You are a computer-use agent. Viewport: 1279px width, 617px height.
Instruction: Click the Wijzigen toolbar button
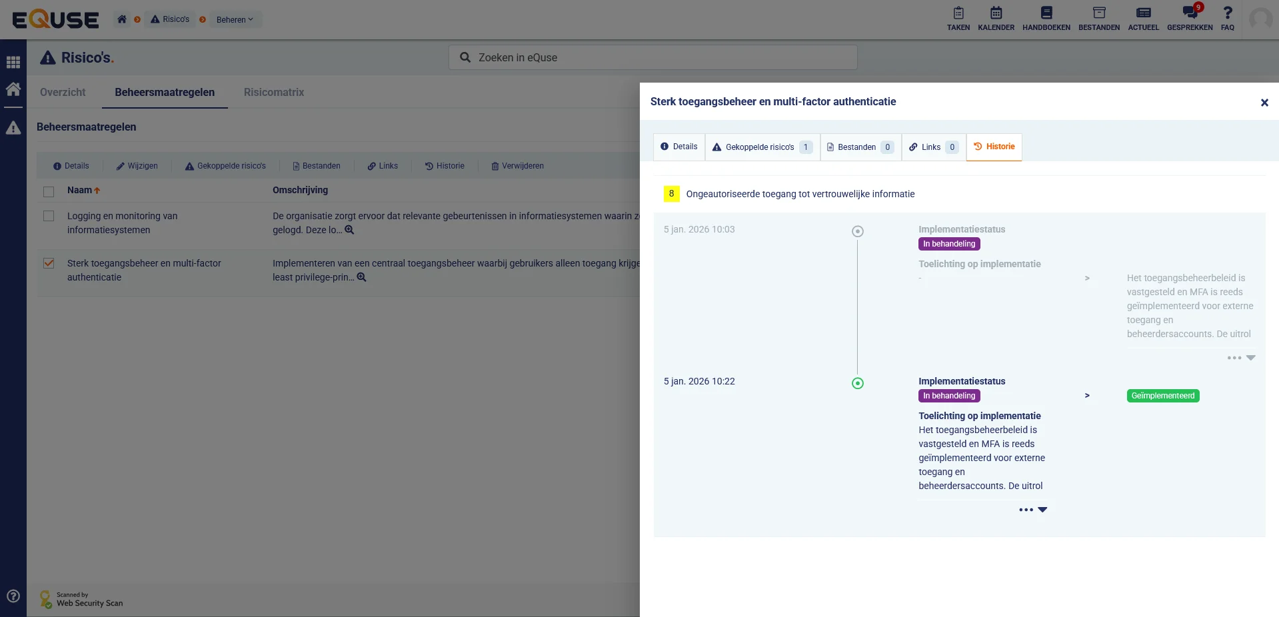pyautogui.click(x=137, y=166)
